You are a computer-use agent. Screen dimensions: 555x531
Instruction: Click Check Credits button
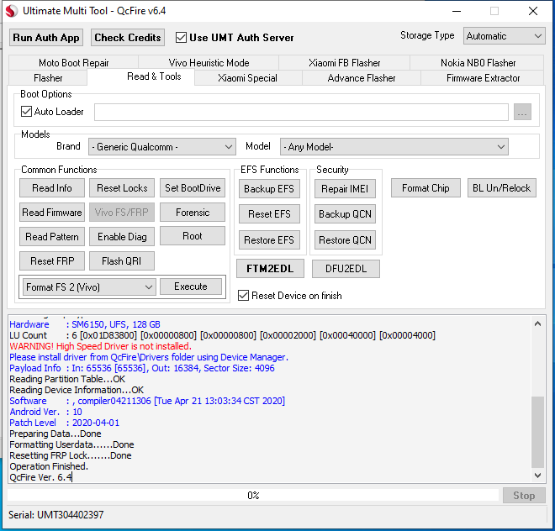pyautogui.click(x=128, y=38)
